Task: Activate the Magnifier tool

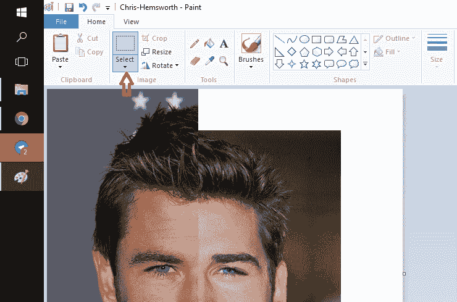Action: [224, 61]
